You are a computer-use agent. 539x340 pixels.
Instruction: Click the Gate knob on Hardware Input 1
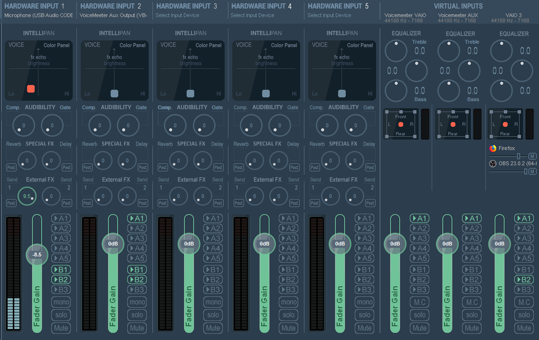52,125
